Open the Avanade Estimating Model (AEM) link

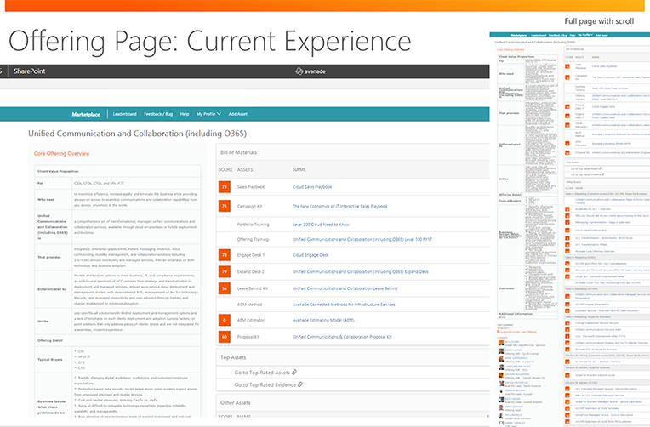322,320
